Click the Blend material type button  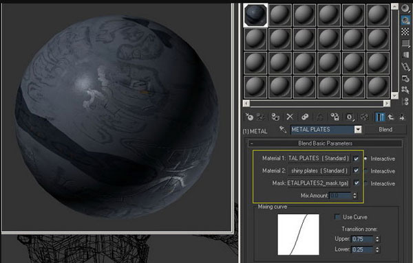point(385,130)
